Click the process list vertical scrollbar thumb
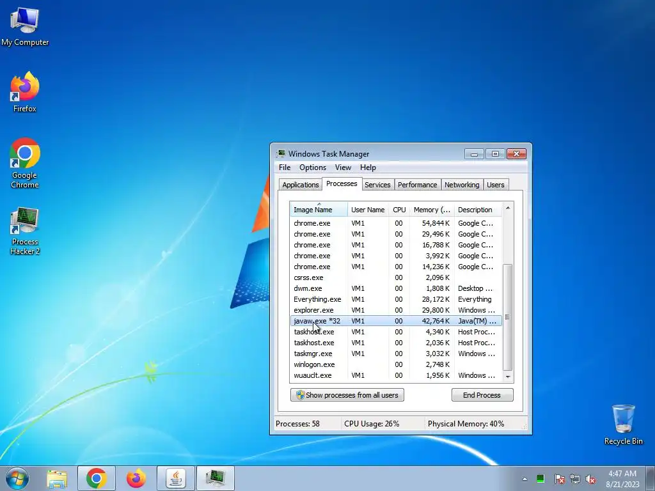Image resolution: width=655 pixels, height=491 pixels. 507,317
